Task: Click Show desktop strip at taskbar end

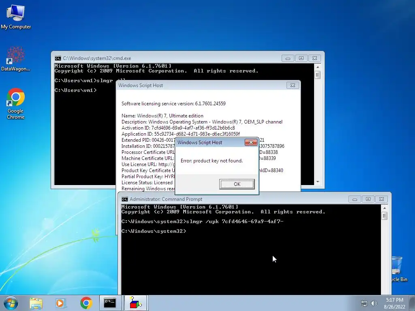Action: point(413,303)
